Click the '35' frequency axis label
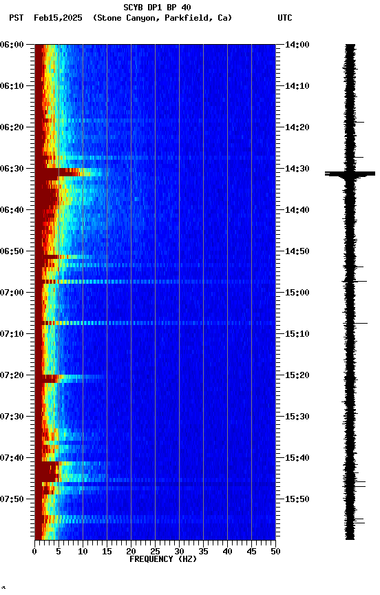This screenshot has height=595, width=380. pos(203,552)
